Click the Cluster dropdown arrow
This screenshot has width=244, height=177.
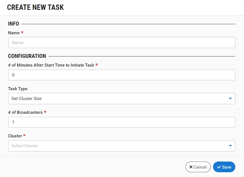click(230, 146)
